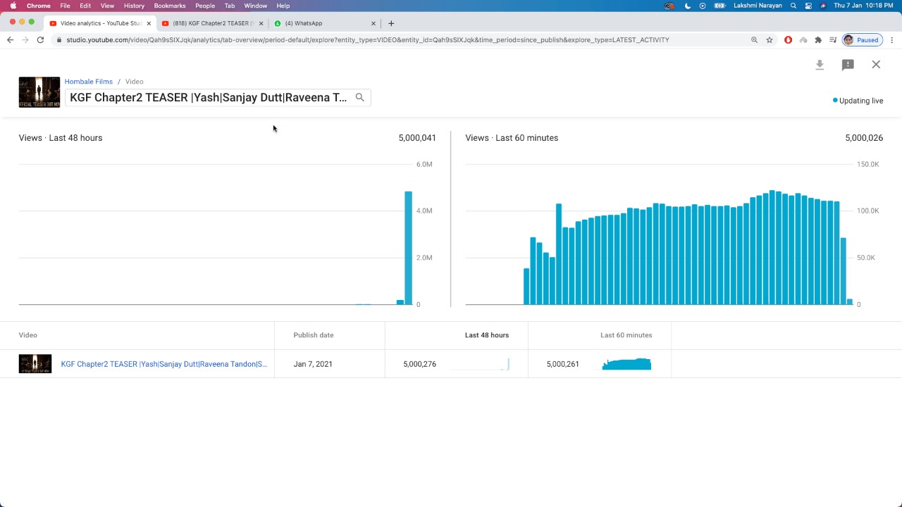Open the Window menu
Screen dimensions: 902x507
256,6
